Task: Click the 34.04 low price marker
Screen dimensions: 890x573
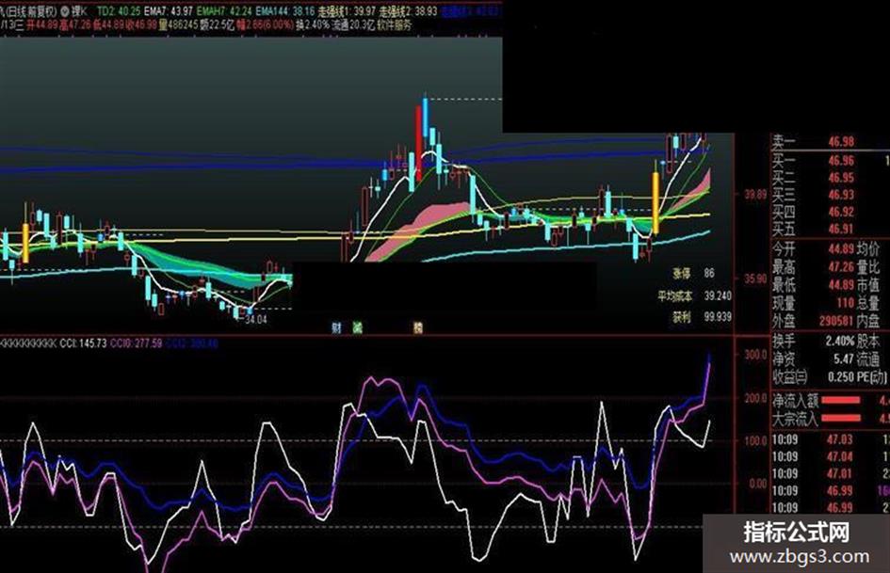Action: [x=255, y=319]
